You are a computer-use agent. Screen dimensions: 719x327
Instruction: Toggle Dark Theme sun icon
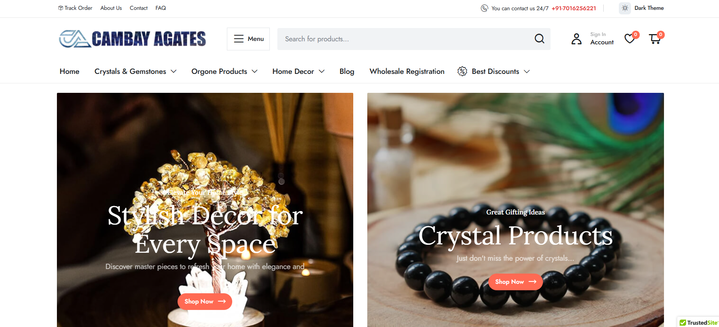point(625,8)
